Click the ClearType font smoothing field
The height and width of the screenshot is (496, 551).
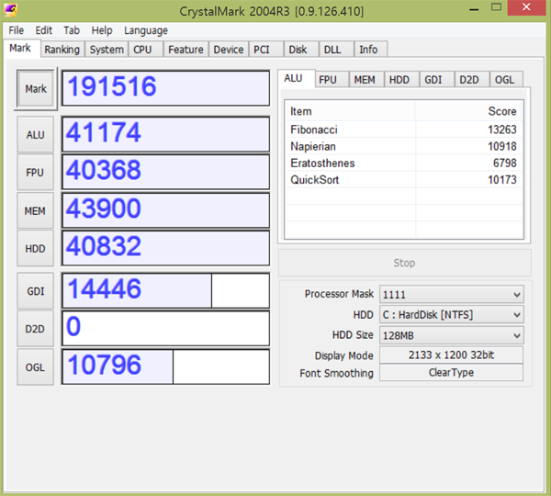(451, 372)
